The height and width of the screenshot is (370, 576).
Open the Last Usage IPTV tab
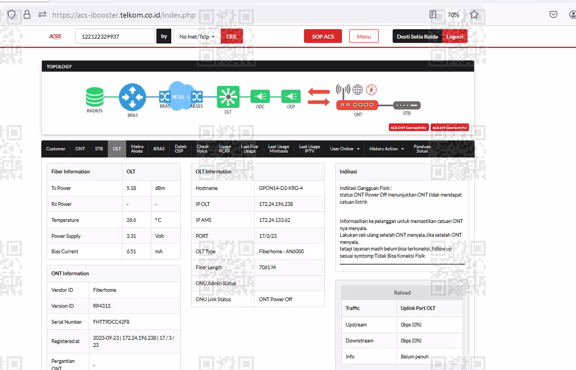[x=309, y=149]
